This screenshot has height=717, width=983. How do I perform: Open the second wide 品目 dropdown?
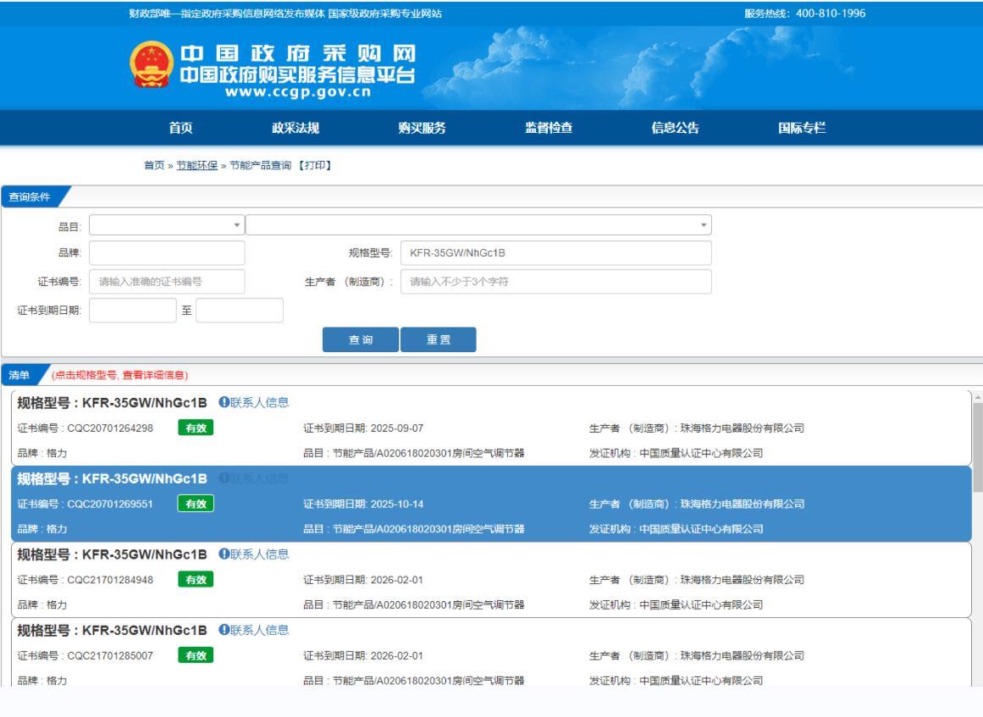(478, 225)
